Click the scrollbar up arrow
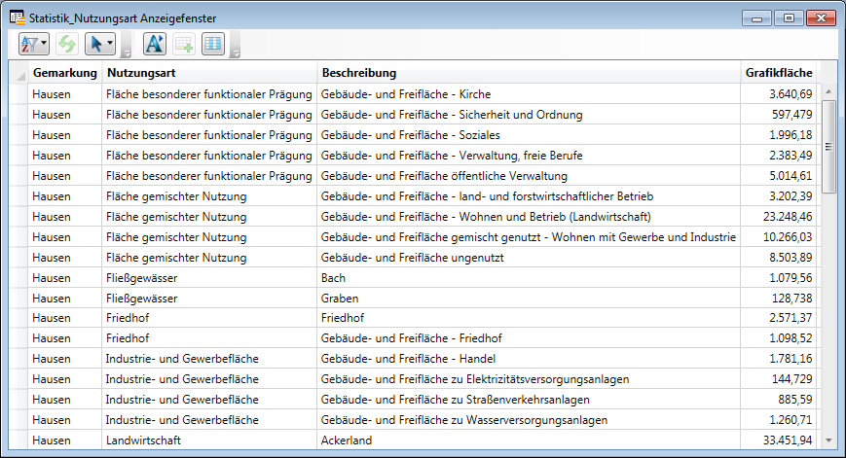 click(828, 93)
